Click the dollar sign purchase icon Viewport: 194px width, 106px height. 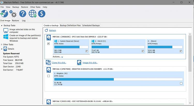(x=42, y=14)
